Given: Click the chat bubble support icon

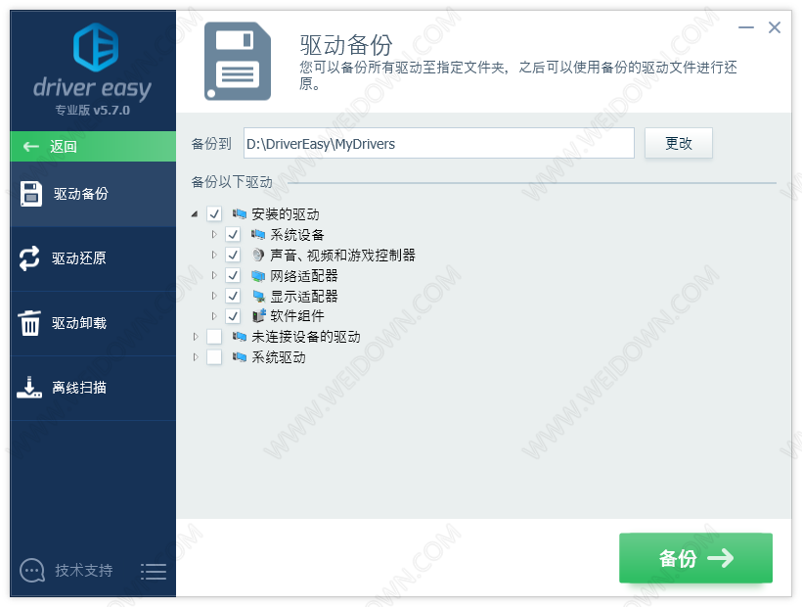Looking at the screenshot, I should click(32, 570).
